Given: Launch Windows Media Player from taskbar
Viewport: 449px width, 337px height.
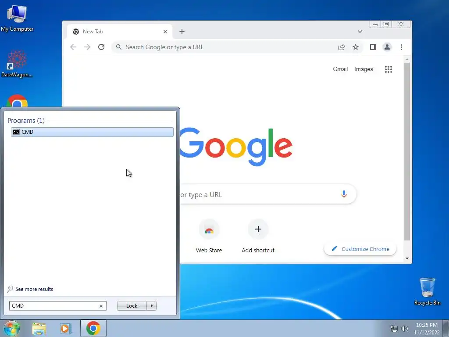Looking at the screenshot, I should [x=65, y=328].
